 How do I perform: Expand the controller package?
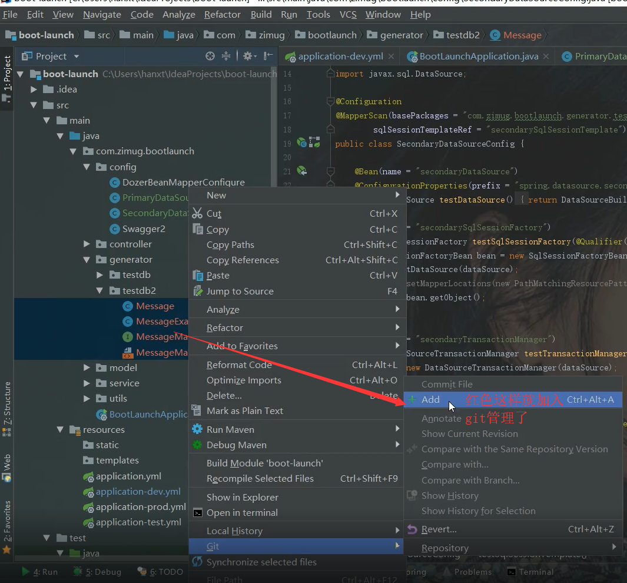[87, 244]
